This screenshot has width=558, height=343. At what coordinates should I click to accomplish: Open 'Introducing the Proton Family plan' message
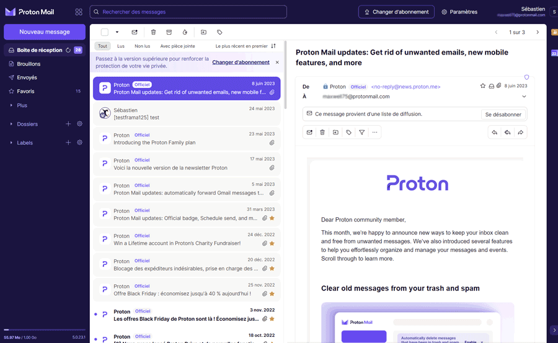pos(187,139)
